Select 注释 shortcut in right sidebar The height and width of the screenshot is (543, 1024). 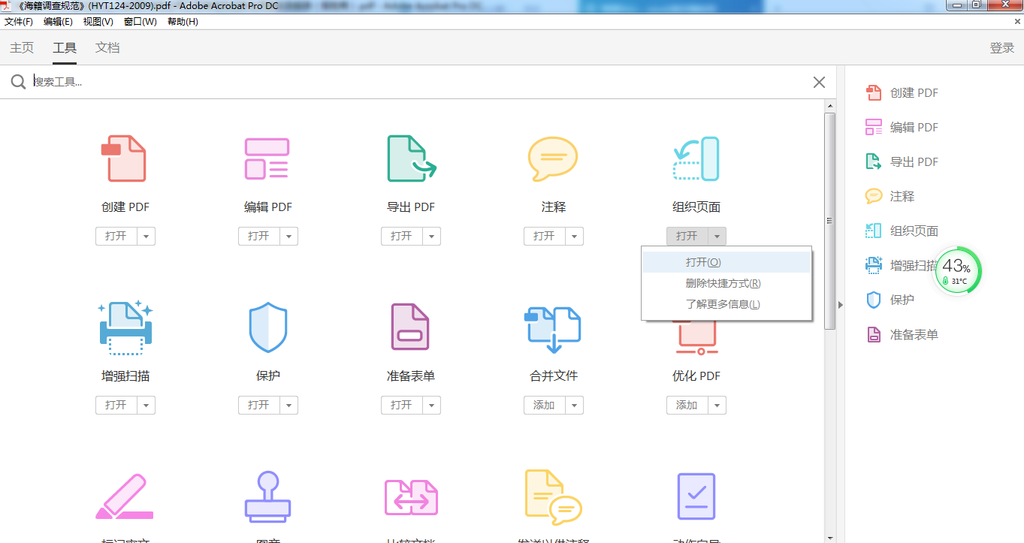(x=890, y=197)
